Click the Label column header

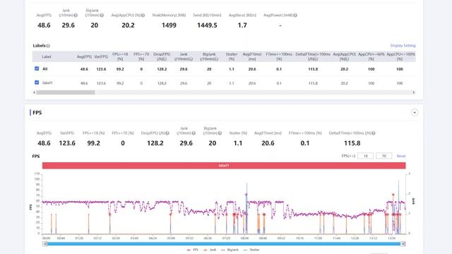47,56
